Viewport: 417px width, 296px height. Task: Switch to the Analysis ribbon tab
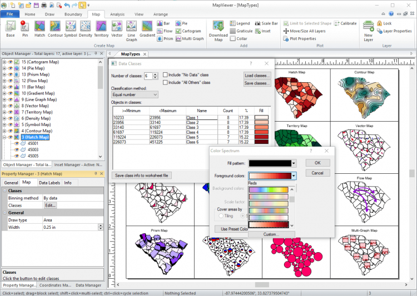coord(117,14)
